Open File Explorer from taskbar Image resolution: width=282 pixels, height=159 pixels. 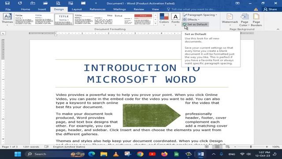[104, 154]
